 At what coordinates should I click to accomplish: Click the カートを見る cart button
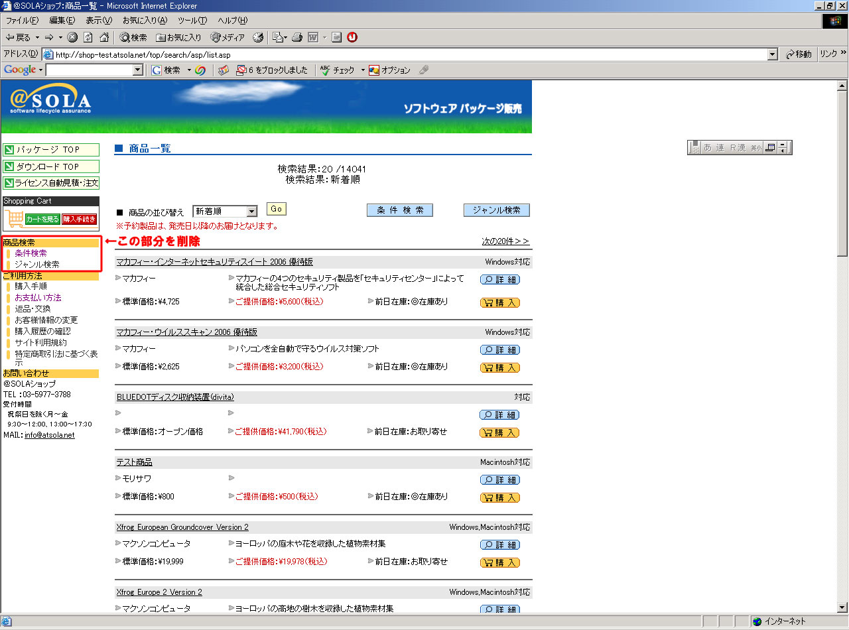tap(42, 219)
